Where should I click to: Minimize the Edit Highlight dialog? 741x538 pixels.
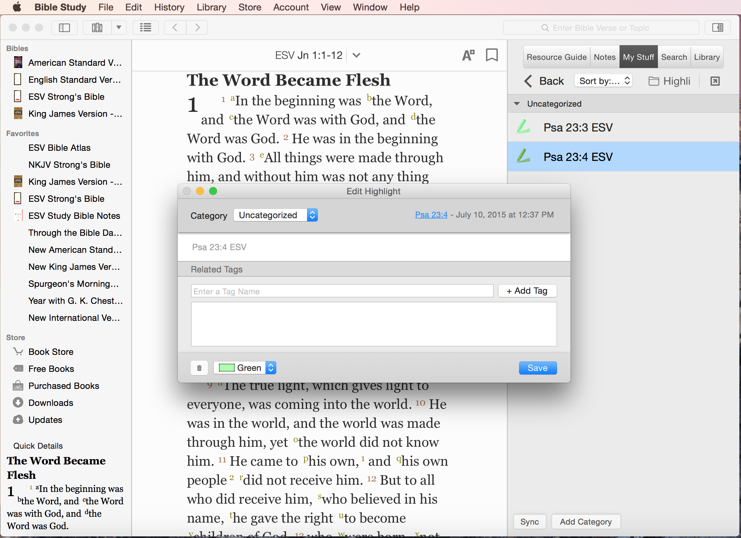point(200,191)
